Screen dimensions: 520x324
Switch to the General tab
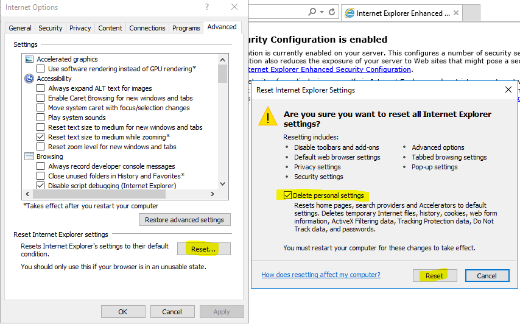20,28
